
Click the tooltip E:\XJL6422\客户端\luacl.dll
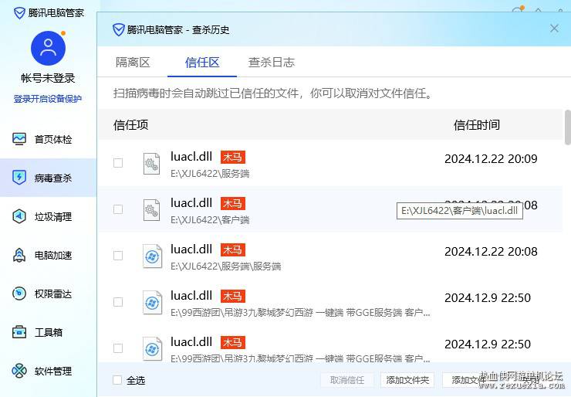[460, 211]
